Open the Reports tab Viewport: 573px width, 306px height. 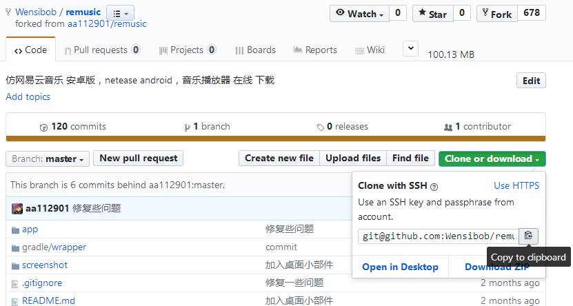click(315, 50)
